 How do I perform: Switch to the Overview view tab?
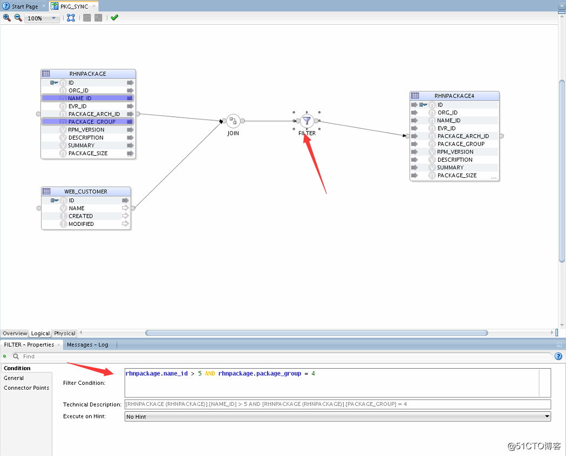point(15,334)
